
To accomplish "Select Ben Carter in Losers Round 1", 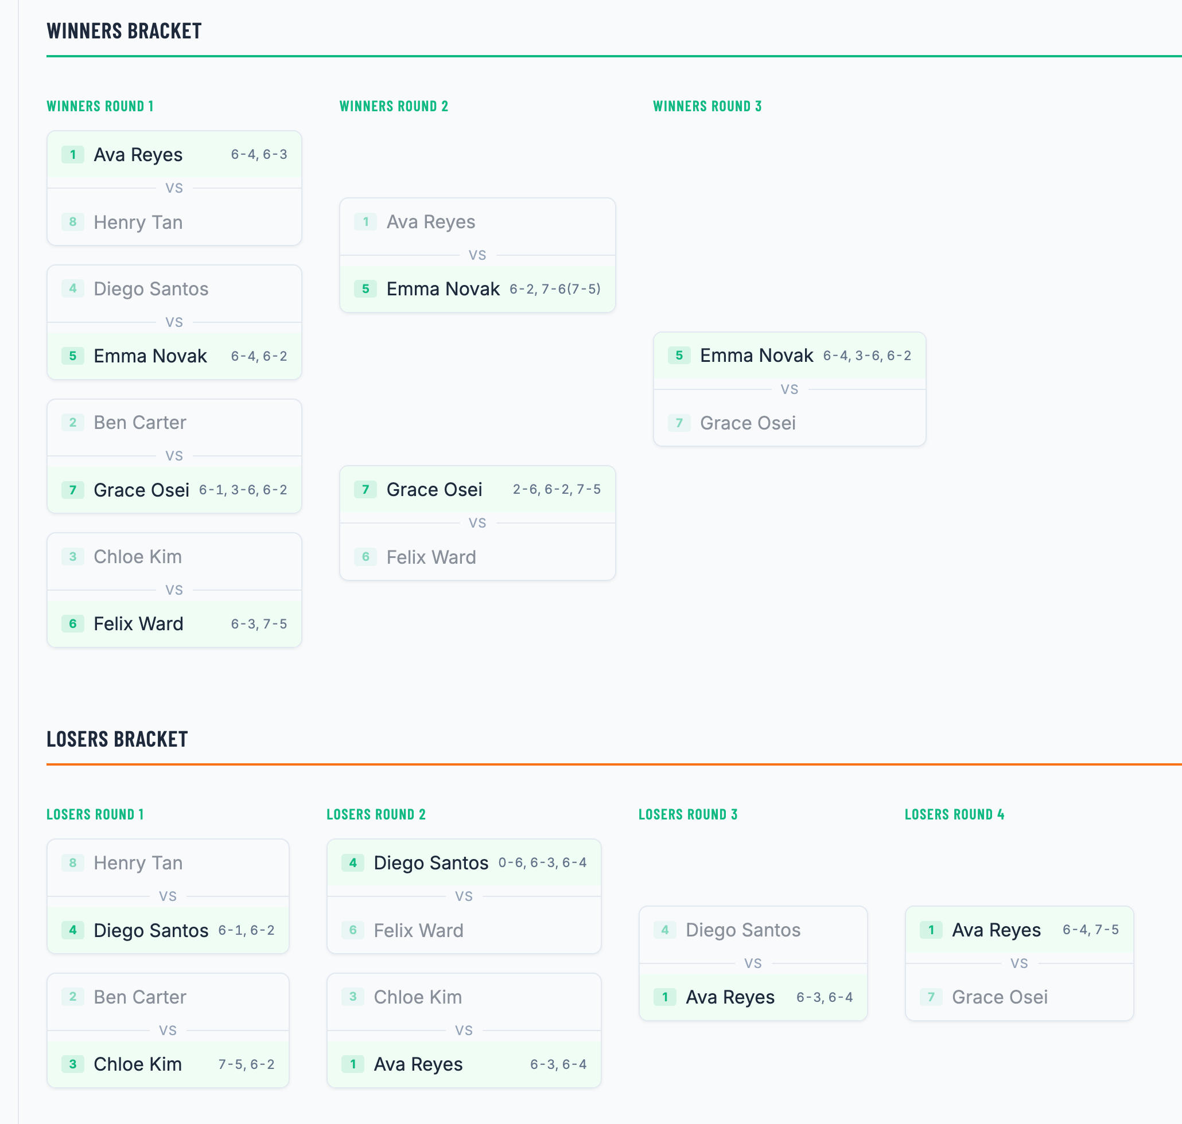I will pos(168,997).
